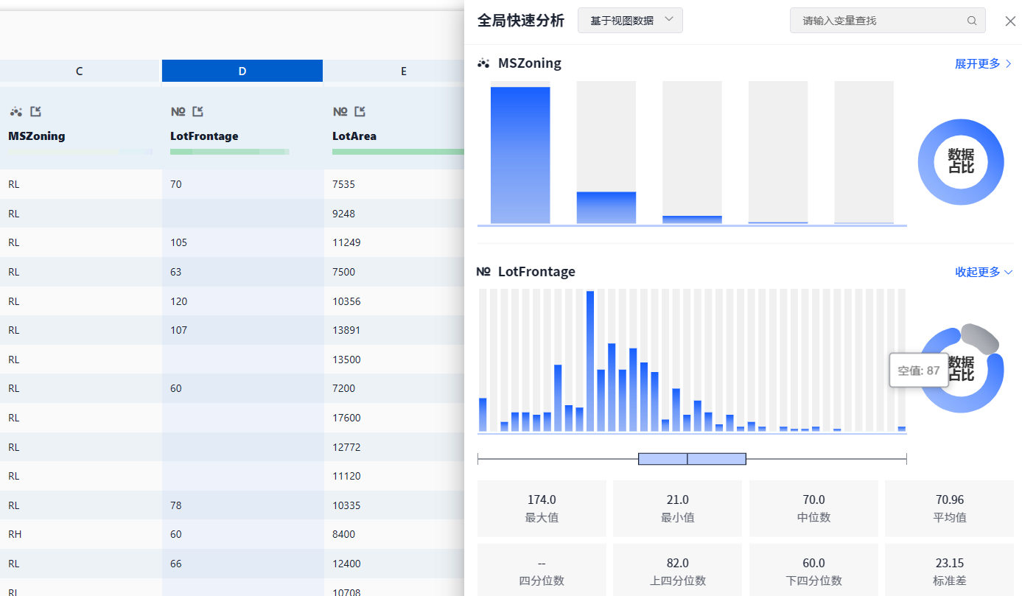Image resolution: width=1022 pixels, height=596 pixels.
Task: Click the MSZoning 数据占比 donut chart
Action: coord(960,161)
